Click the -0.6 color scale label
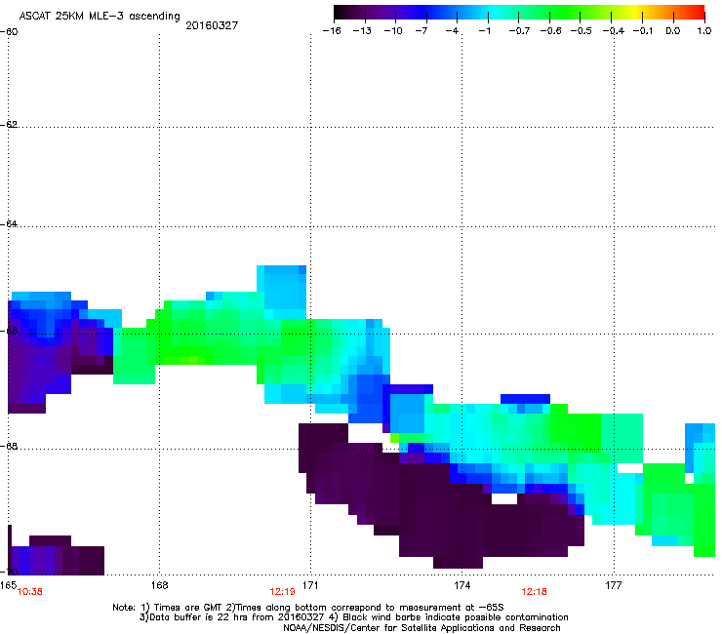This screenshot has width=722, height=634. tap(550, 31)
